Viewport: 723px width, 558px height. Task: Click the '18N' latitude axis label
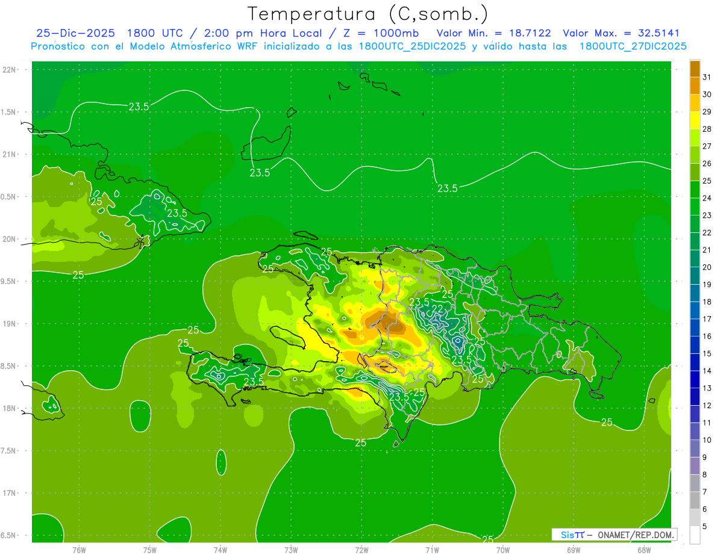(x=10, y=408)
